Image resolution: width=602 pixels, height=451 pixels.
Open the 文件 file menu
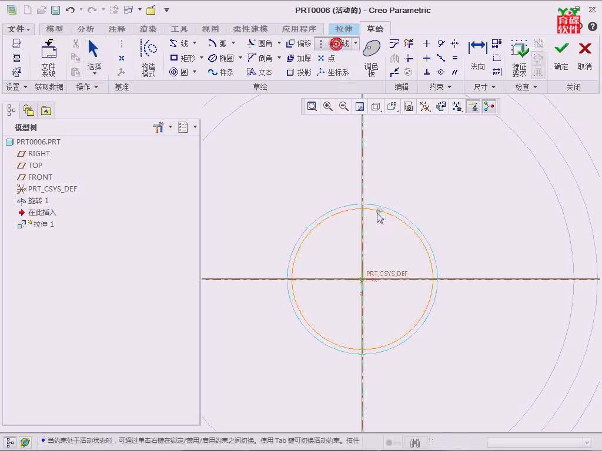tap(18, 29)
